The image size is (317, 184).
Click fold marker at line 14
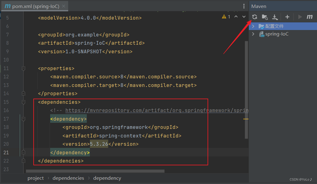pos(24,93)
